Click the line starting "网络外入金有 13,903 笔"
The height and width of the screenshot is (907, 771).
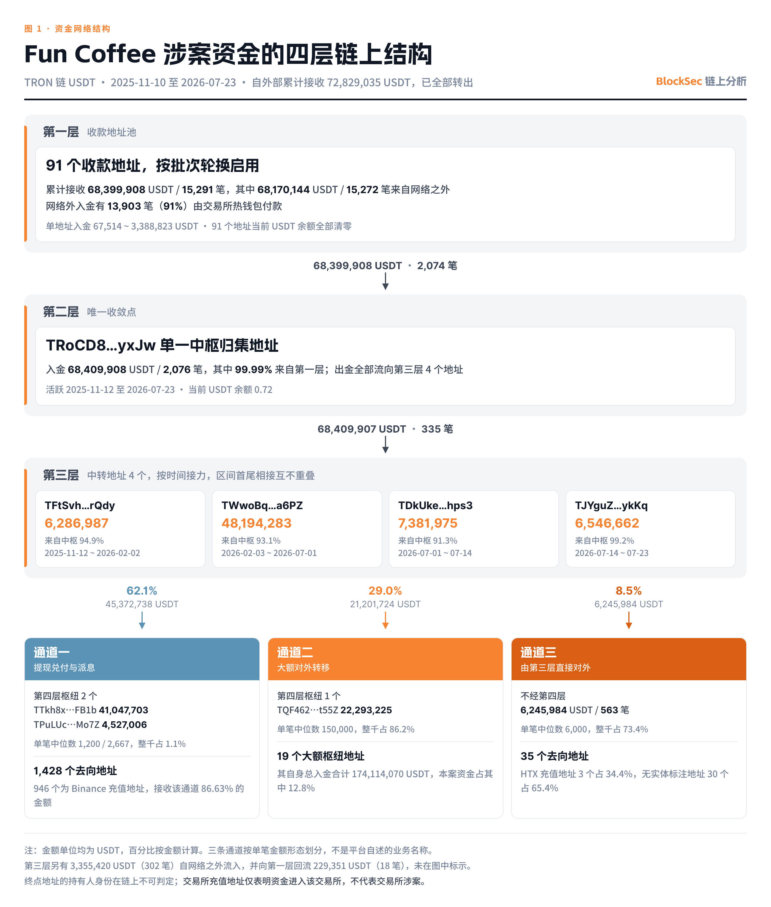(x=164, y=206)
